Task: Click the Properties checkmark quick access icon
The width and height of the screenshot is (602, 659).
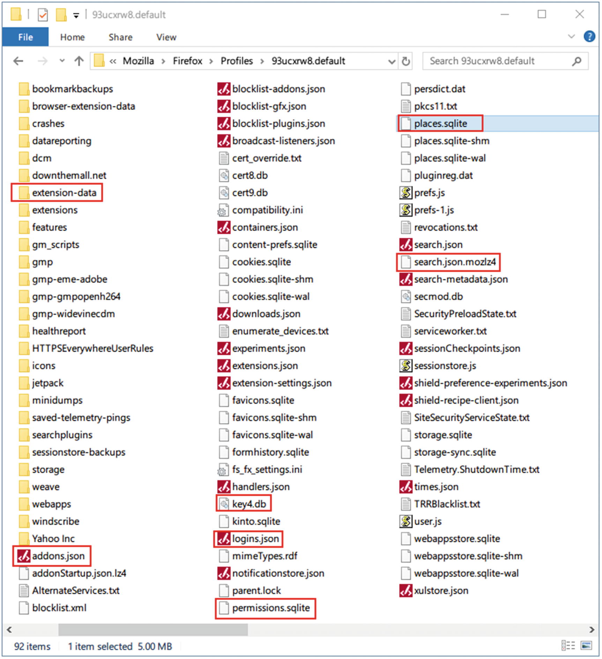Action: [x=43, y=15]
